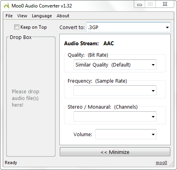The image size is (177, 170).
Task: Follow the moo0 link in status bar
Action: click(161, 163)
